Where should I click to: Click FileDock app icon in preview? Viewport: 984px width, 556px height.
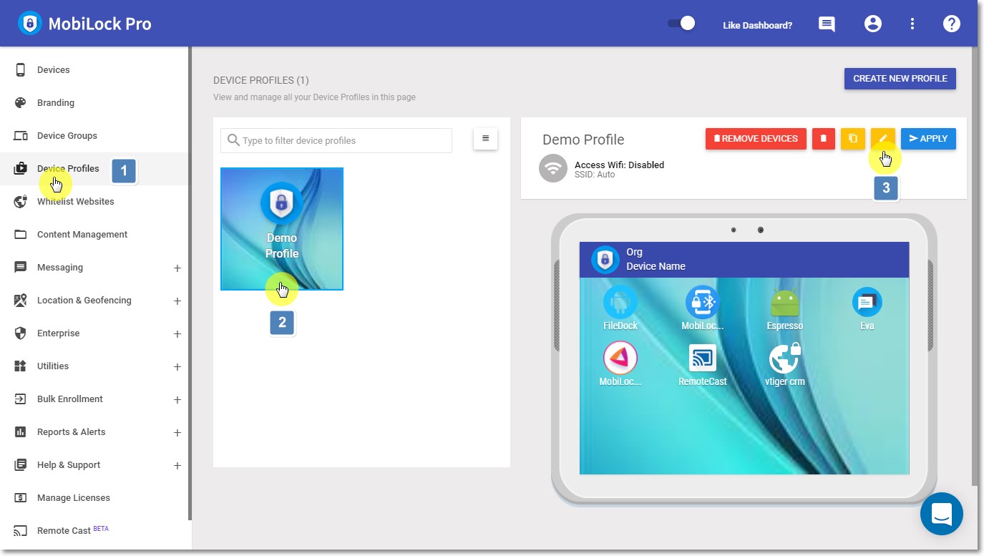point(620,303)
